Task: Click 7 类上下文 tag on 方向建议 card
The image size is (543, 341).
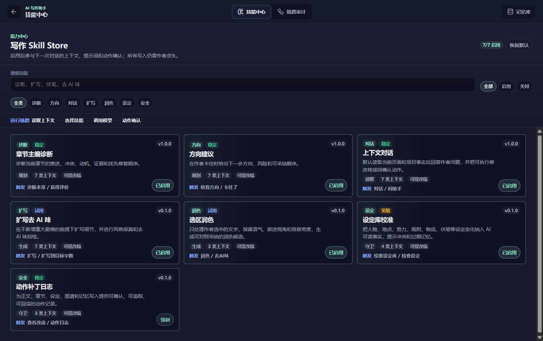Action: [219, 175]
